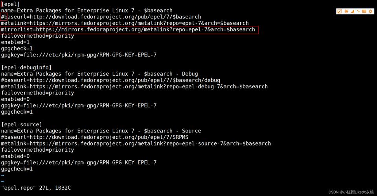377x196 pixels.
Task: Click the input method logo icon
Action: [340, 11]
